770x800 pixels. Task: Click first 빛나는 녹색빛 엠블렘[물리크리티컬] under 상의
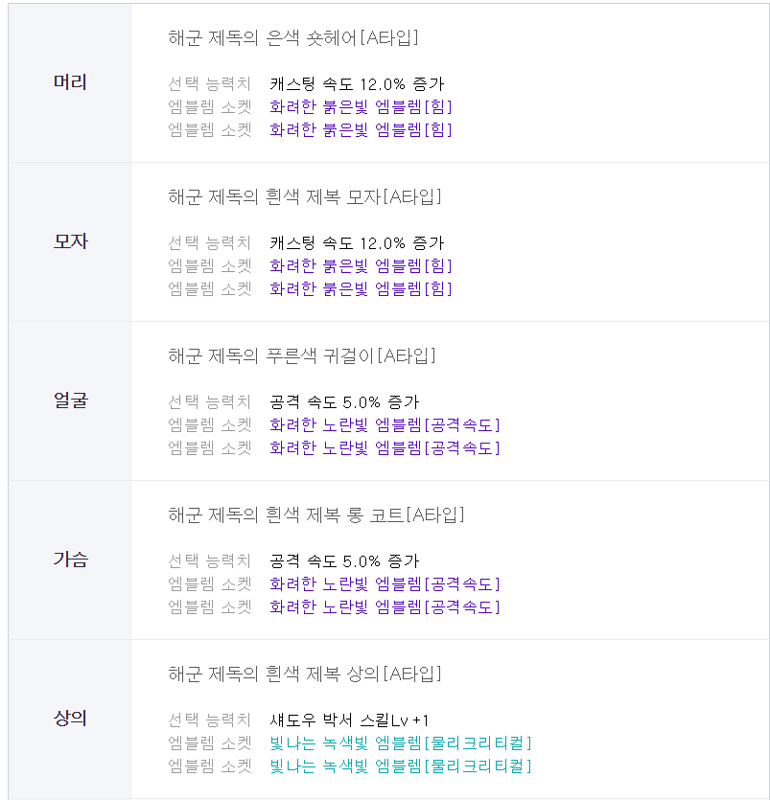400,743
